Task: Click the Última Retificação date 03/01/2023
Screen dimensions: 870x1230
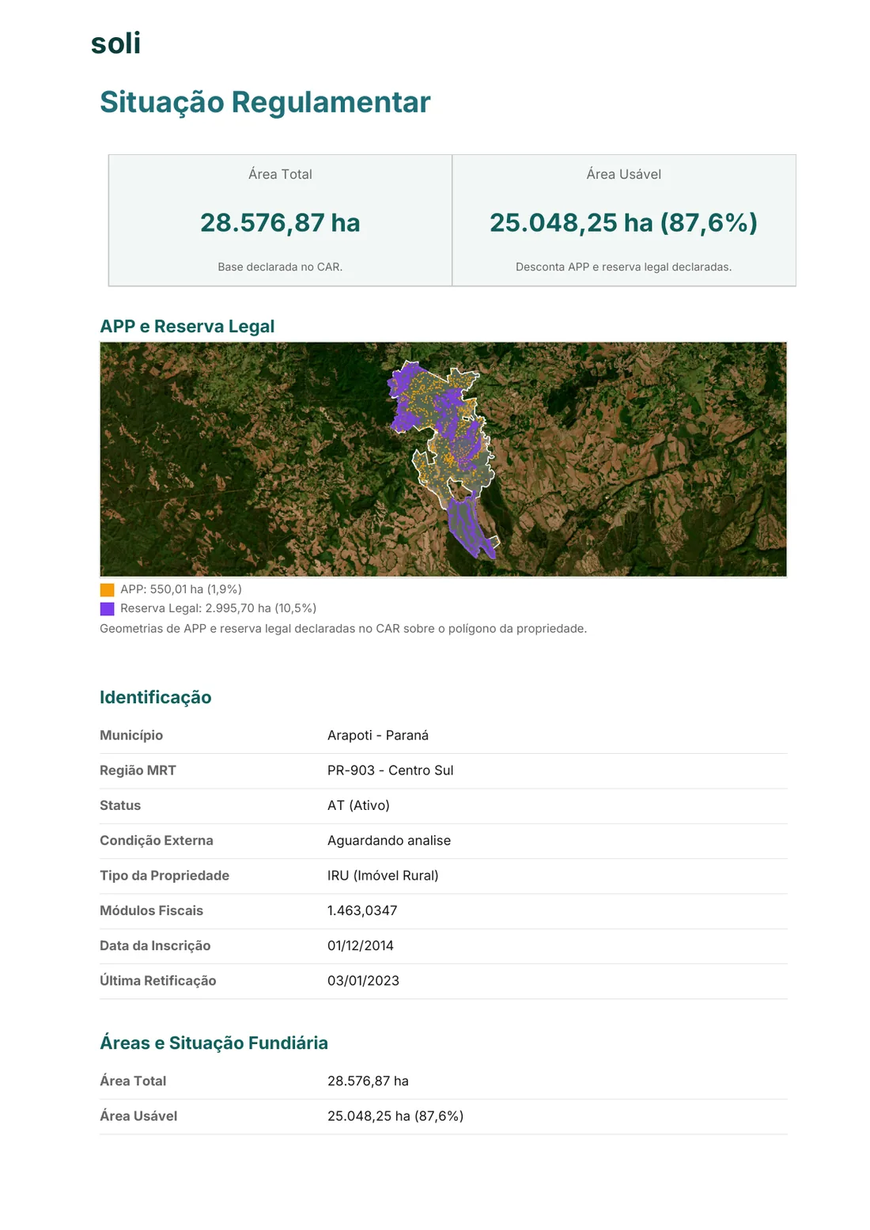Action: [x=364, y=981]
